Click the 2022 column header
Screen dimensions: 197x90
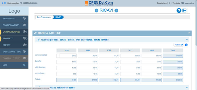point(109,50)
